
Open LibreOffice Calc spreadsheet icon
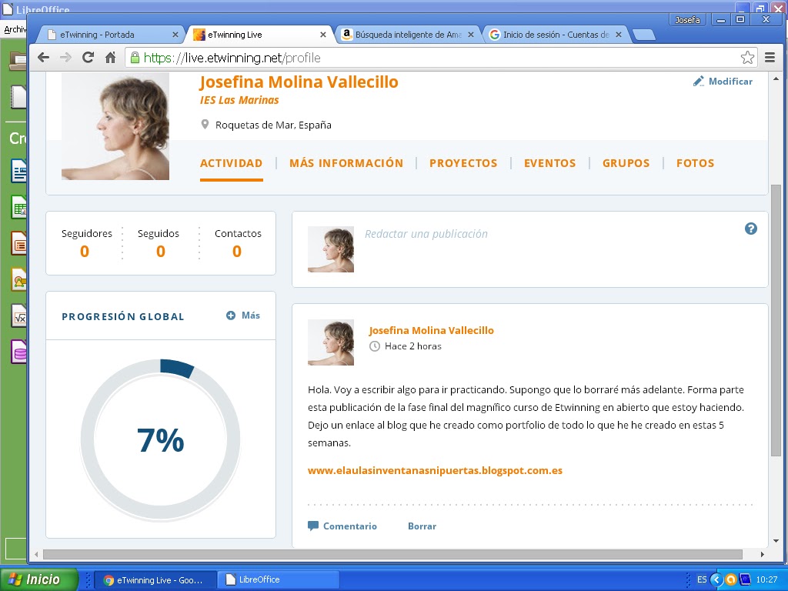18,207
